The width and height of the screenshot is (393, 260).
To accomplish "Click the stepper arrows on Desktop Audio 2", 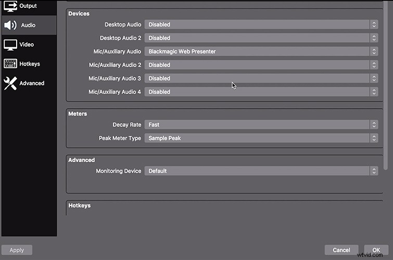I will point(374,38).
